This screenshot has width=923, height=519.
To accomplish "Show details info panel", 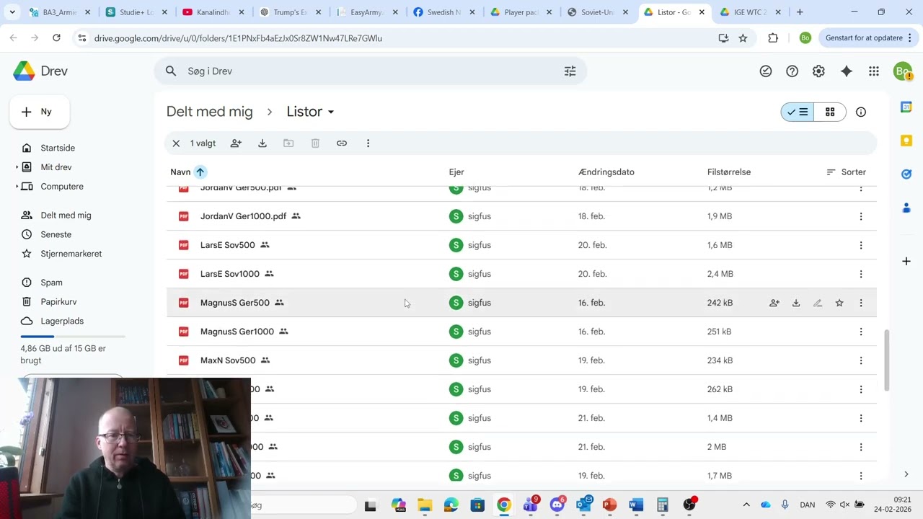I will (x=861, y=112).
